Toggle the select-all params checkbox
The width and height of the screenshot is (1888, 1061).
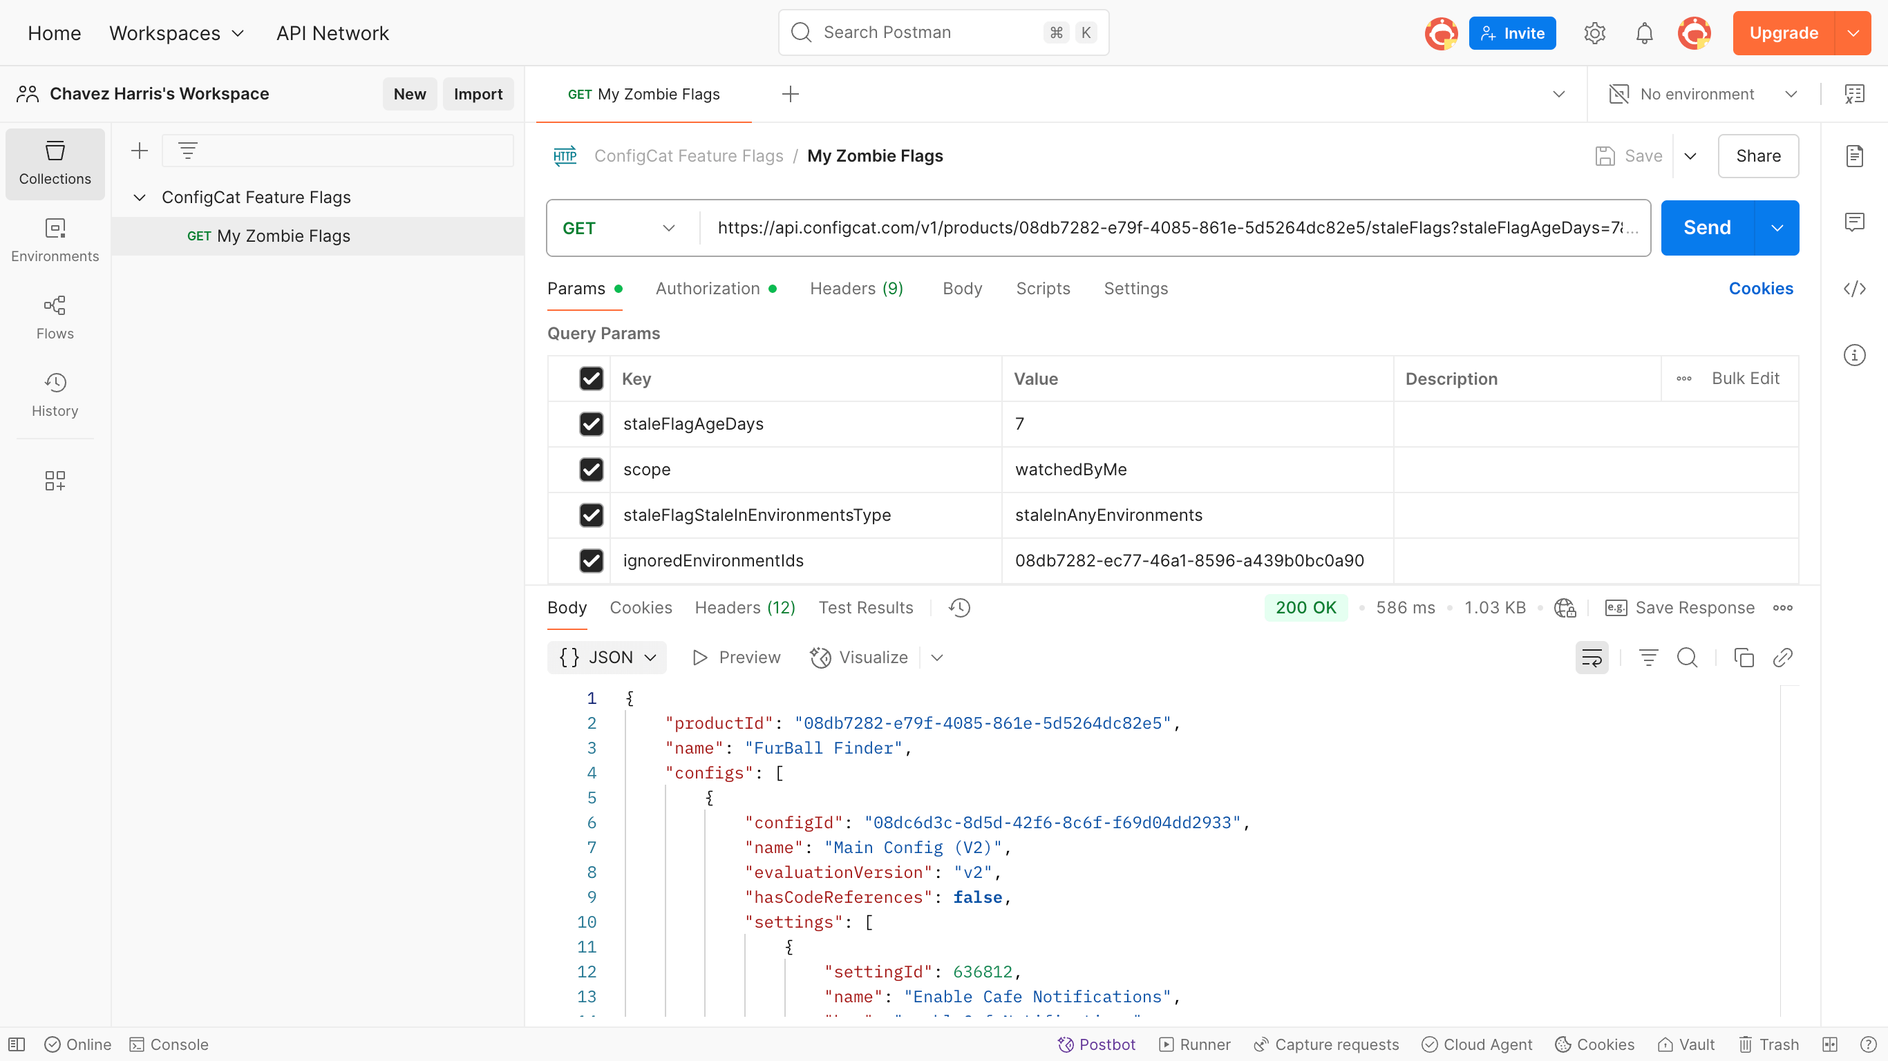pyautogui.click(x=592, y=378)
